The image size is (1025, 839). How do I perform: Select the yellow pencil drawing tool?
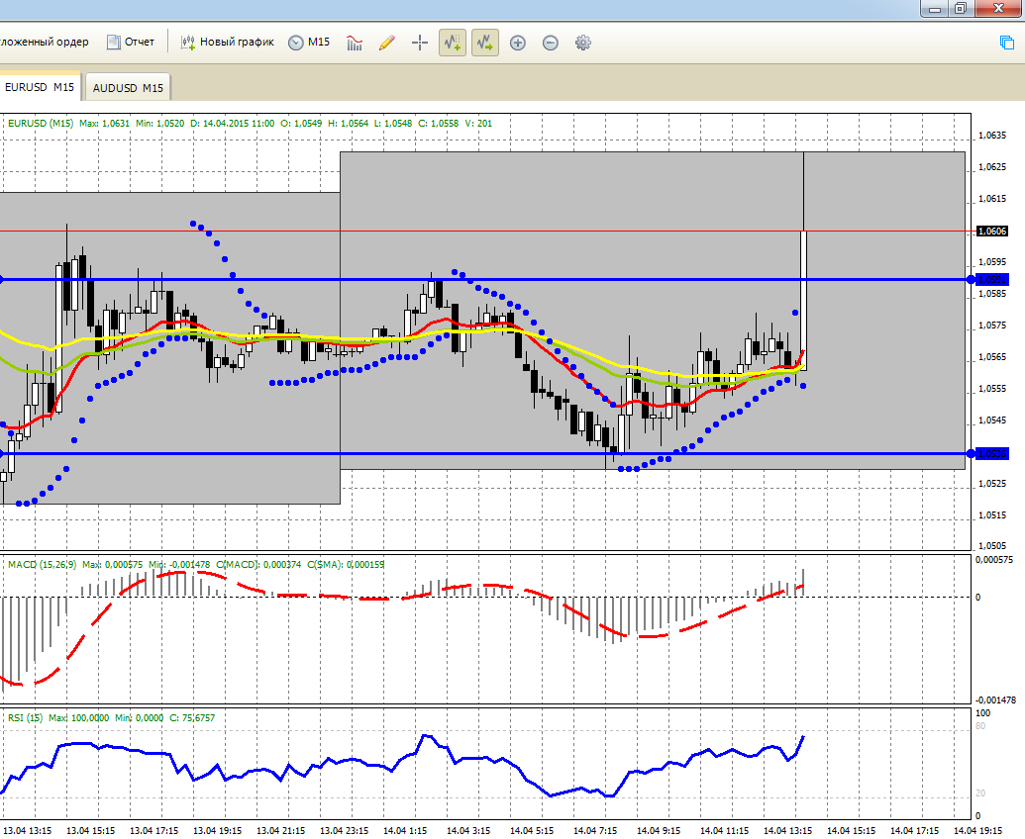point(387,44)
